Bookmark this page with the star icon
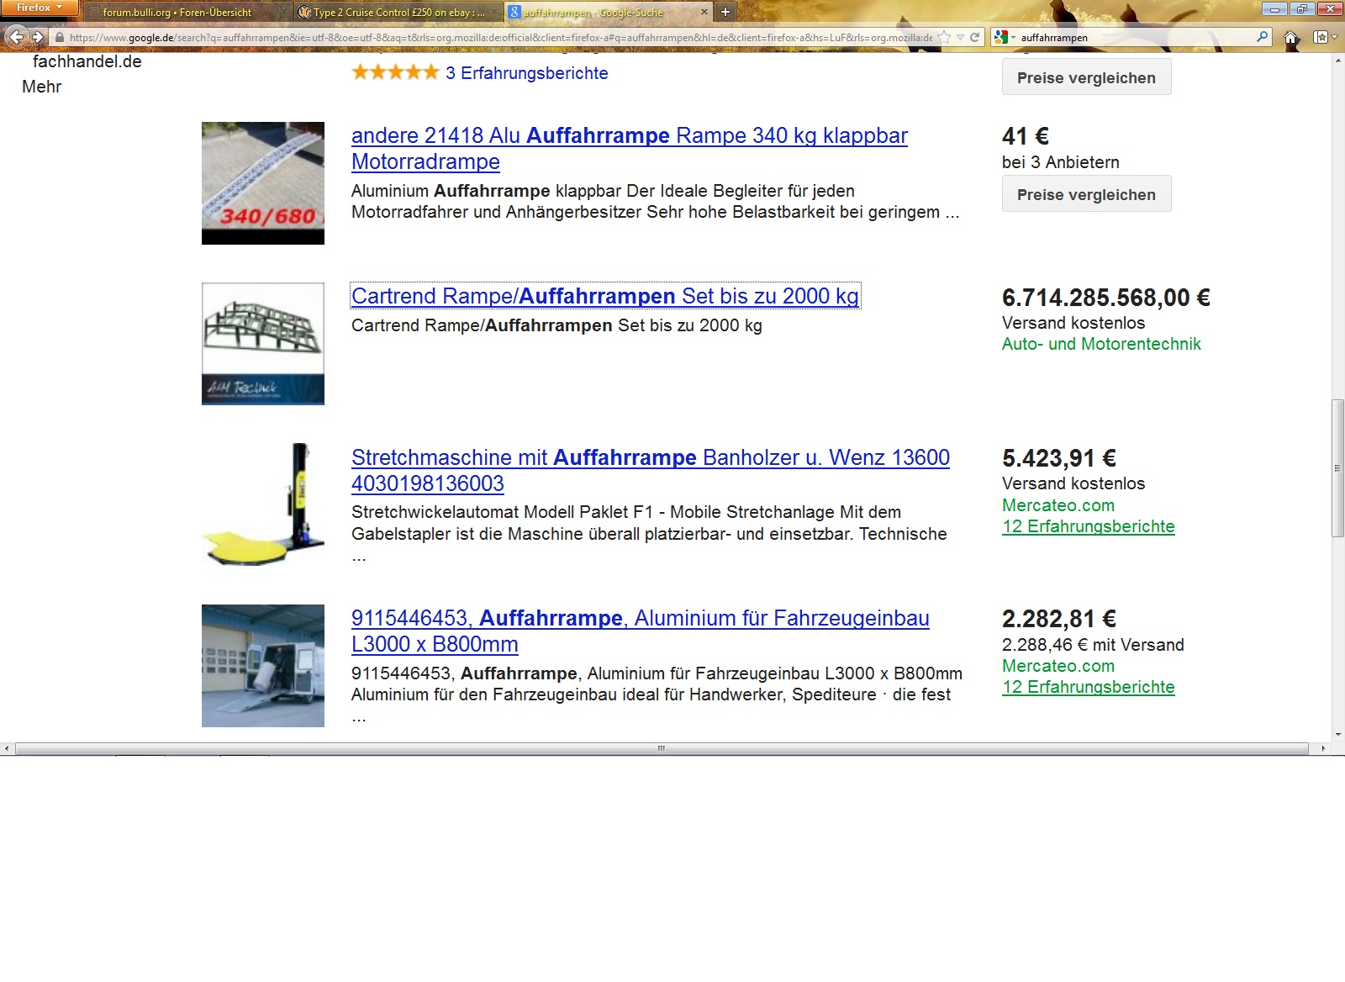The image size is (1345, 982). (945, 37)
